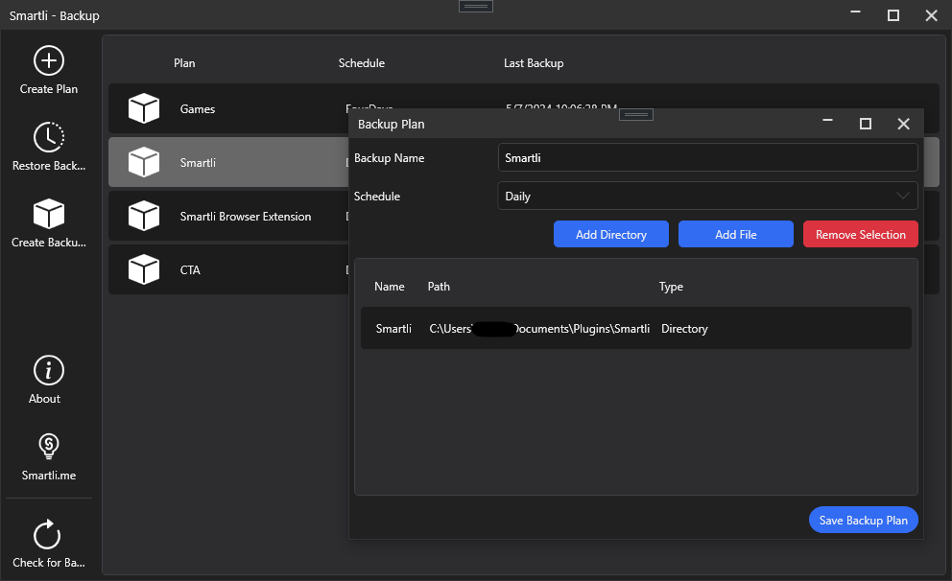Click Smartli Browser Extension box icon
Screen dimensions: 952x581
point(144,217)
